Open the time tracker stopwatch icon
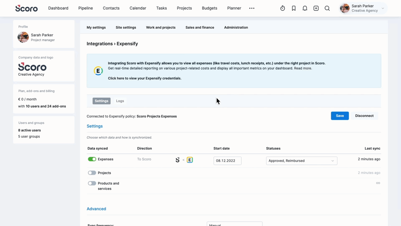This screenshot has height=226, width=401. click(283, 8)
